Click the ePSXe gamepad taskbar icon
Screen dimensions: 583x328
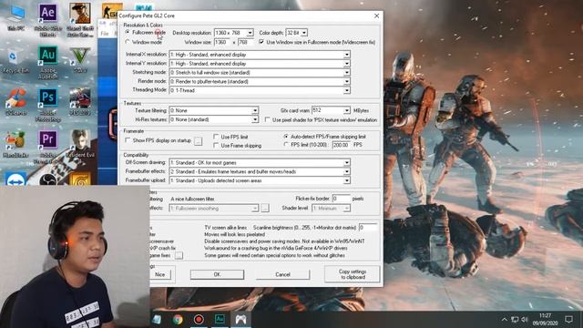click(x=240, y=319)
